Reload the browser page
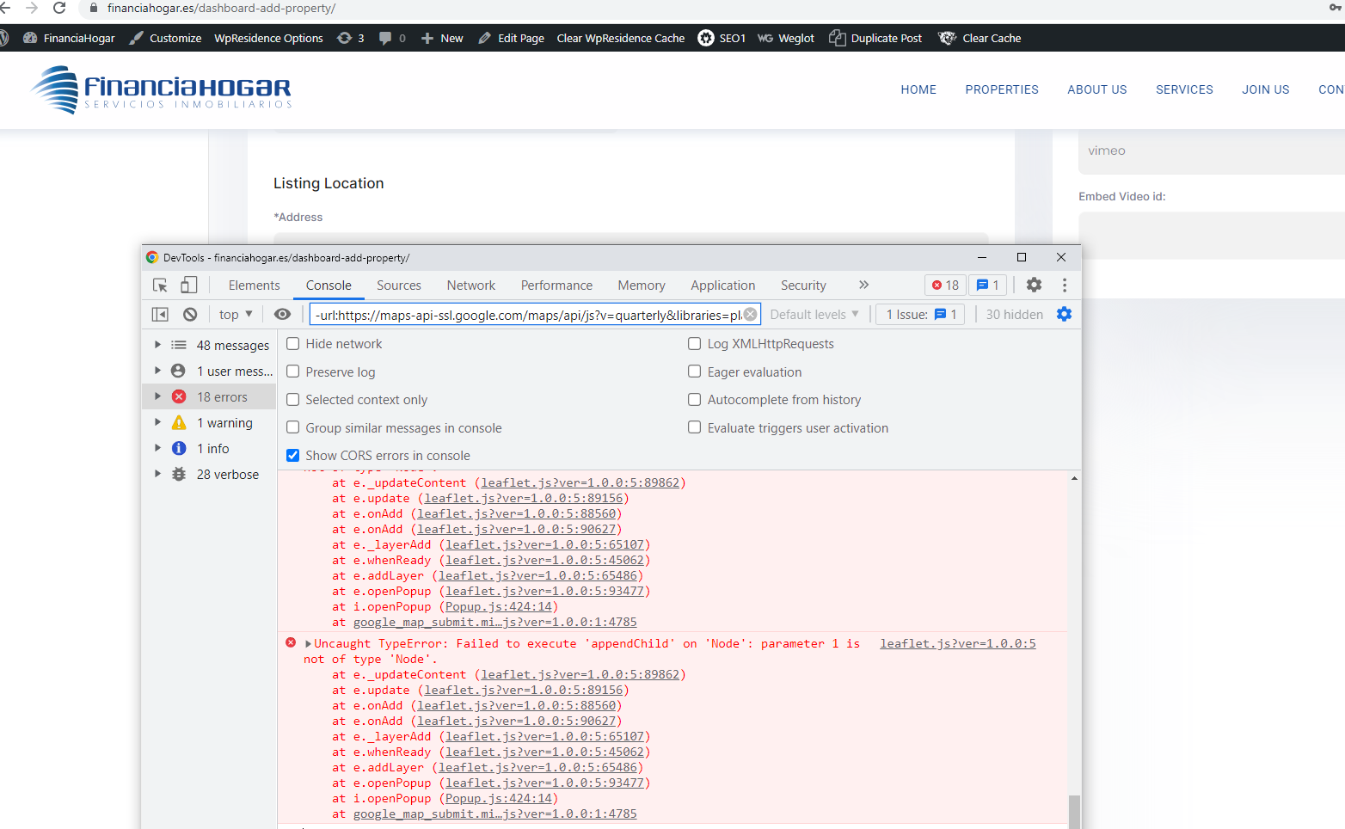Screen dimensions: 1345x829 [59, 8]
